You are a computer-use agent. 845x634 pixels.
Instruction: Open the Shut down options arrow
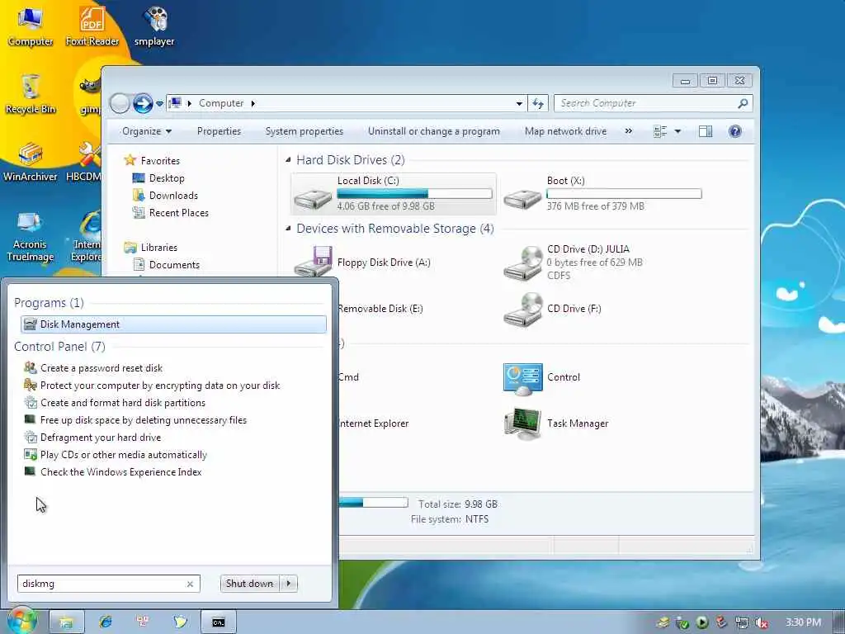tap(289, 584)
